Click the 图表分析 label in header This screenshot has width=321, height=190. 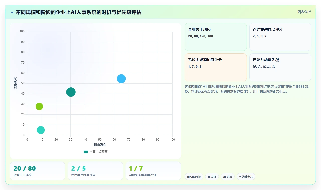(304, 12)
